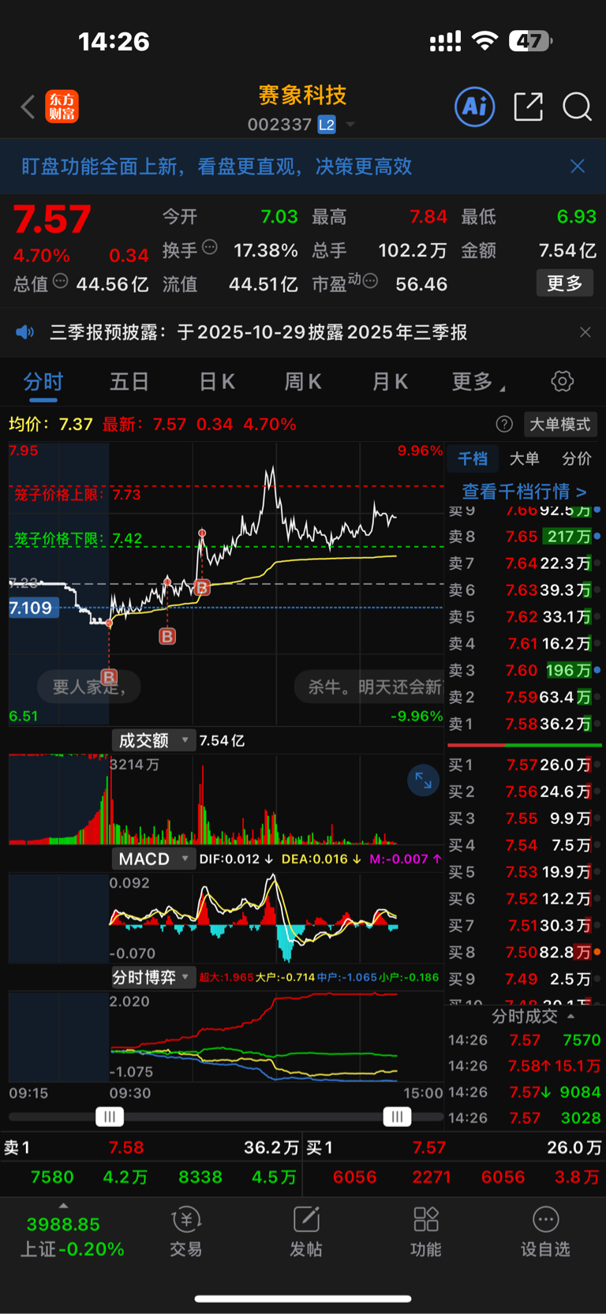Open the search magnifier icon

pos(577,107)
